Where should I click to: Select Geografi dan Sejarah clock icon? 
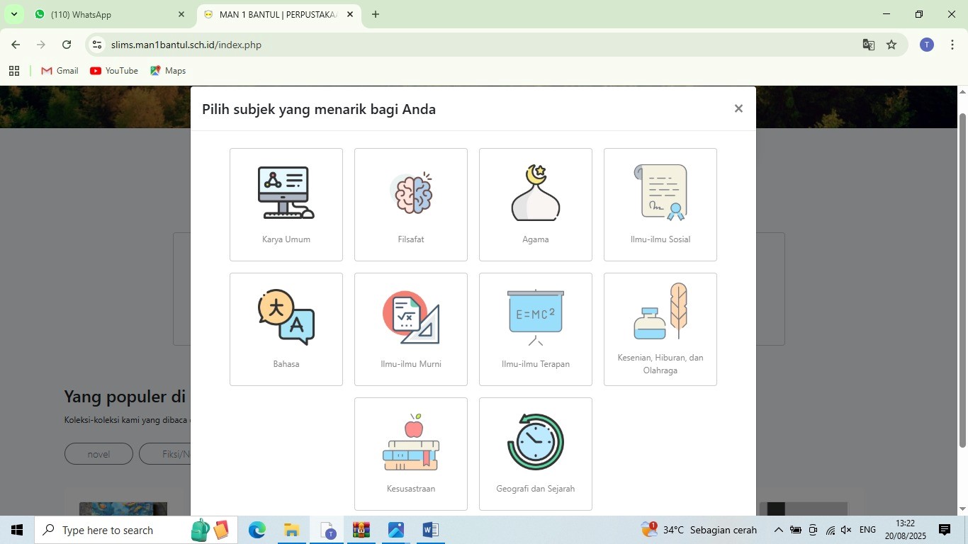[535, 443]
